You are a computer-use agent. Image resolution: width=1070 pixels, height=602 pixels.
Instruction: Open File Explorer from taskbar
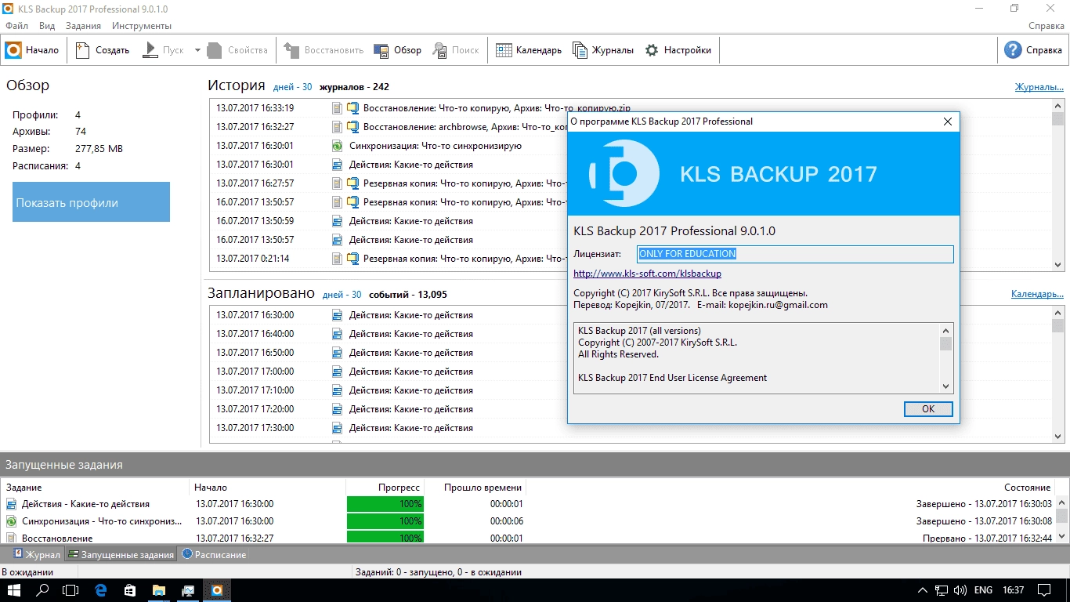tap(158, 590)
